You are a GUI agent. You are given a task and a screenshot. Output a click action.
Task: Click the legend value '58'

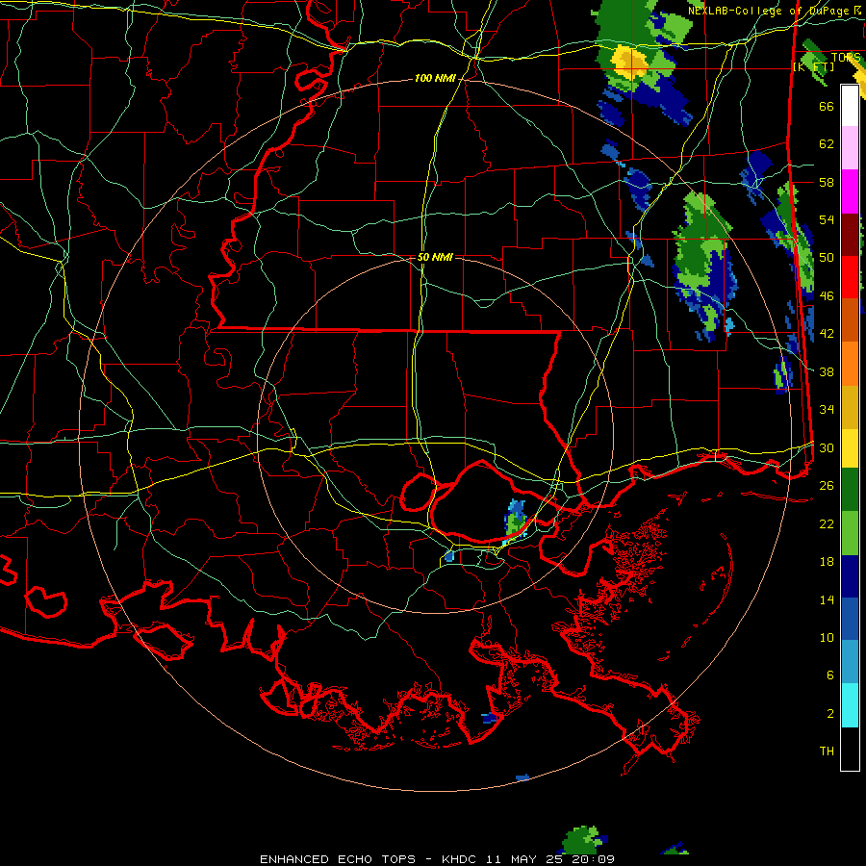point(827,182)
